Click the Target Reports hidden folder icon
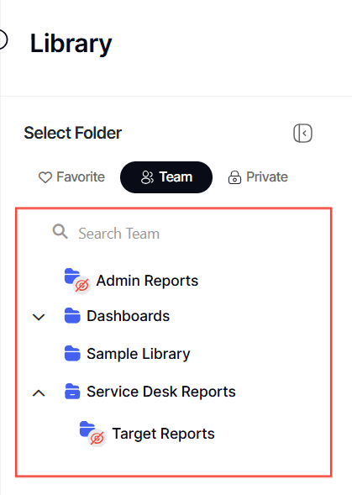The width and height of the screenshot is (352, 495). click(92, 433)
